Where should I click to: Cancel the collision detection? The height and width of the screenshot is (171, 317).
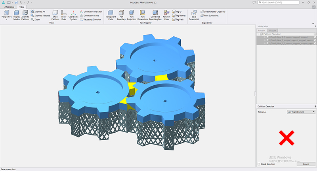point(306,164)
